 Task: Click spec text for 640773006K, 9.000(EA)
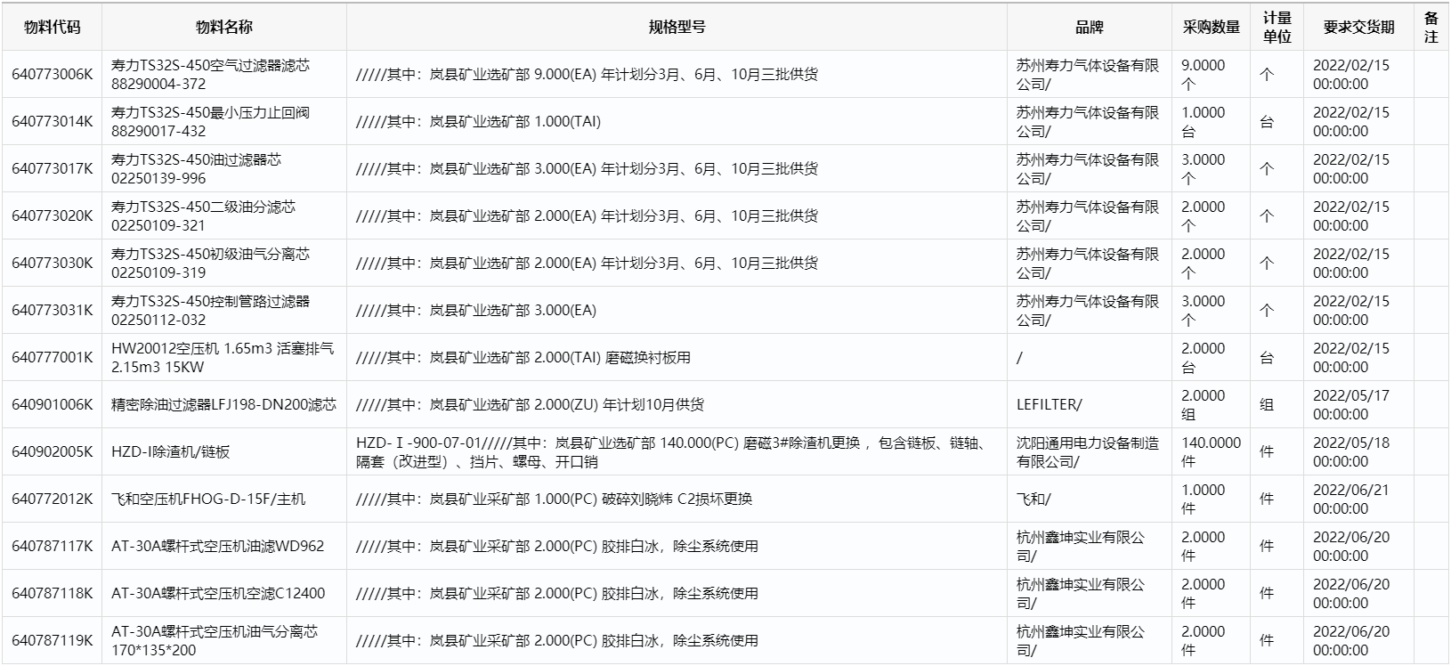pos(588,75)
